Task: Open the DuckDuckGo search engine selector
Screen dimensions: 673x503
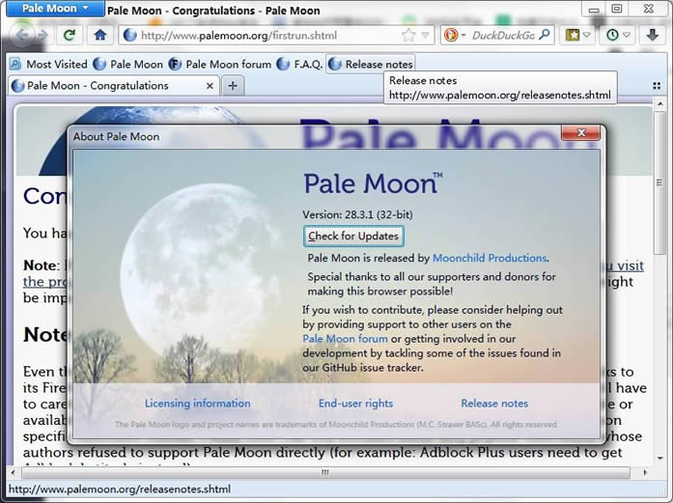Action: (455, 35)
